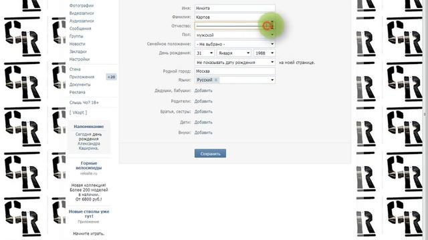Open the Не показывать дату рождения dropdown
This screenshot has width=428, height=240.
pos(235,62)
